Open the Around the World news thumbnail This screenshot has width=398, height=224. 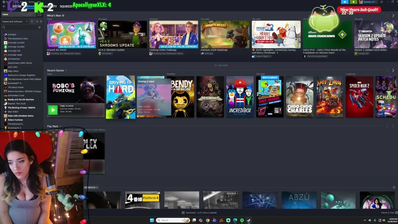[71, 35]
